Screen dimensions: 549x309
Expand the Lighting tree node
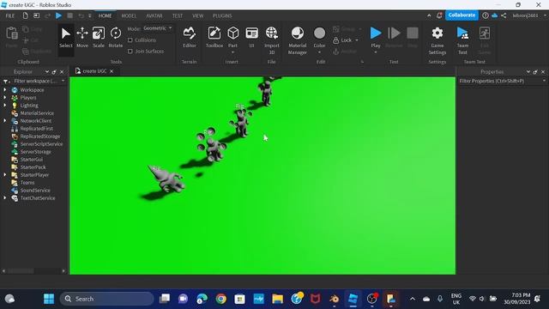(x=5, y=106)
